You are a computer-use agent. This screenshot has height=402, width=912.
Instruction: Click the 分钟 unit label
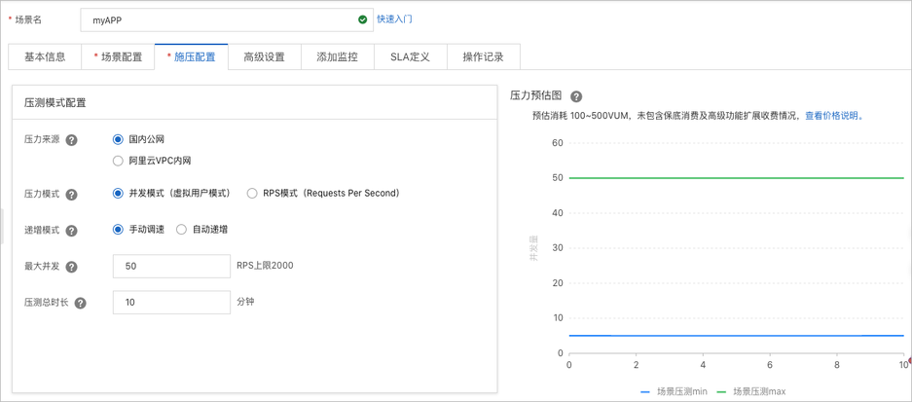(245, 302)
